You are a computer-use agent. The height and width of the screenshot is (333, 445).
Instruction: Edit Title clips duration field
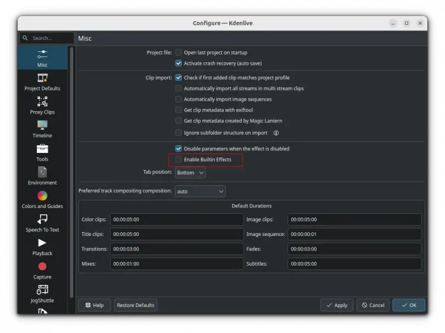[177, 234]
